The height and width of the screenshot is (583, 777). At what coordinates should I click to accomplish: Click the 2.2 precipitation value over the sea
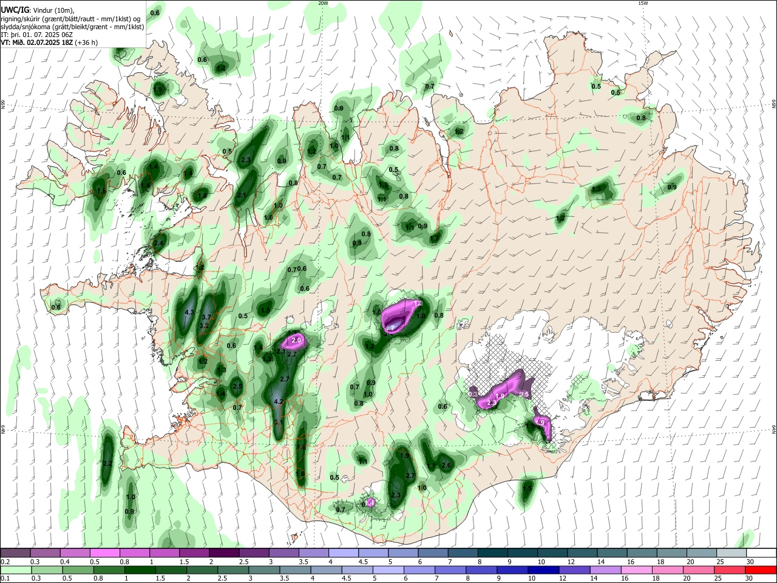pyautogui.click(x=107, y=463)
